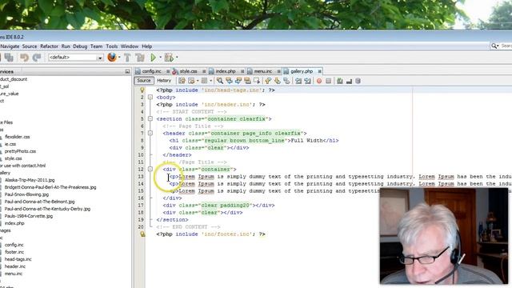
Task: Toggle Bookmark editor toolbar icon
Action: 286,81
